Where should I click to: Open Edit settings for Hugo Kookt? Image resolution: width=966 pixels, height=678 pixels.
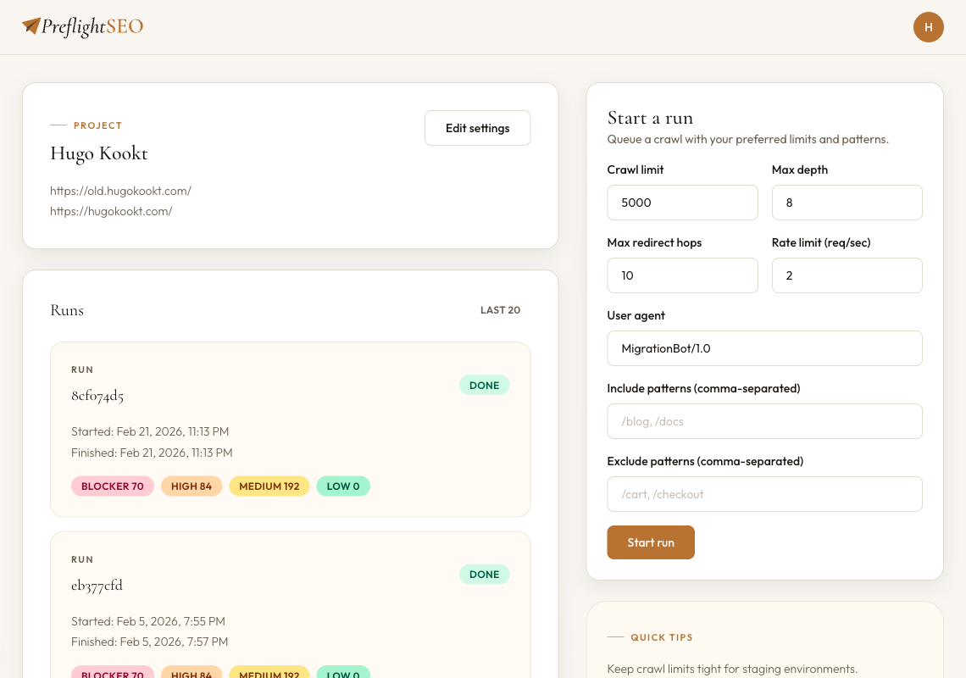tap(477, 128)
